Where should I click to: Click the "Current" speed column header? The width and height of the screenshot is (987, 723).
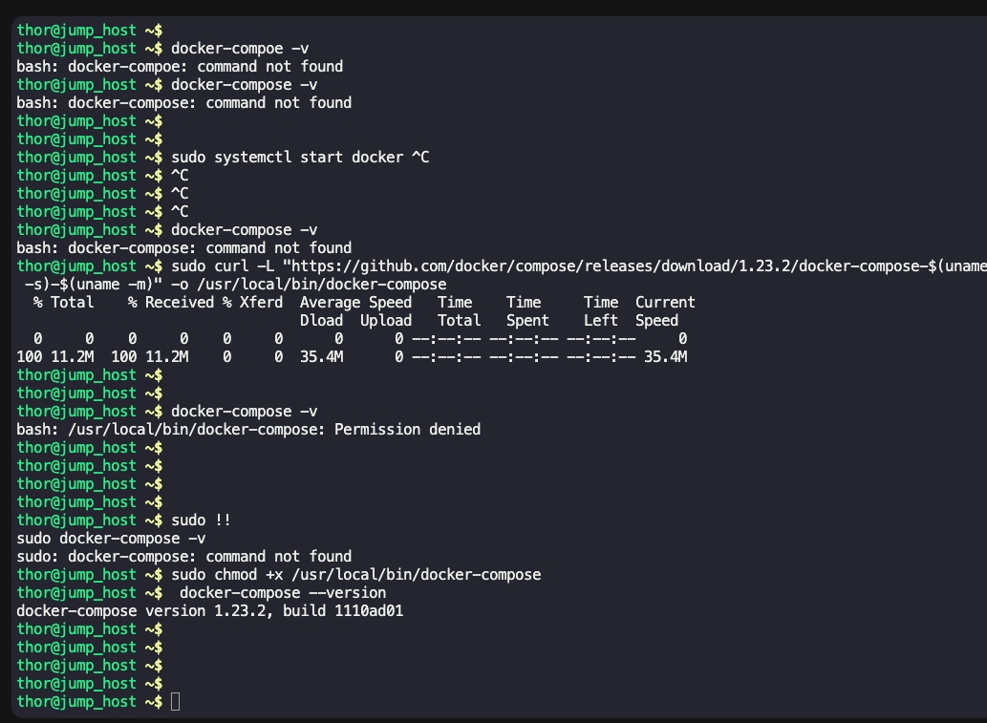(665, 303)
